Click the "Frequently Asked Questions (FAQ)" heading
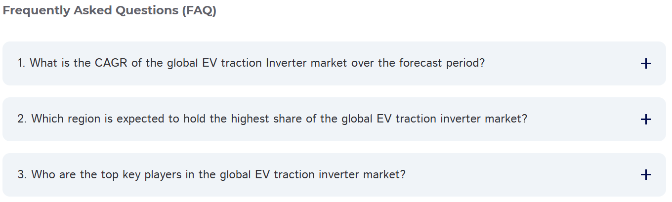The height and width of the screenshot is (202, 672). coord(109,11)
